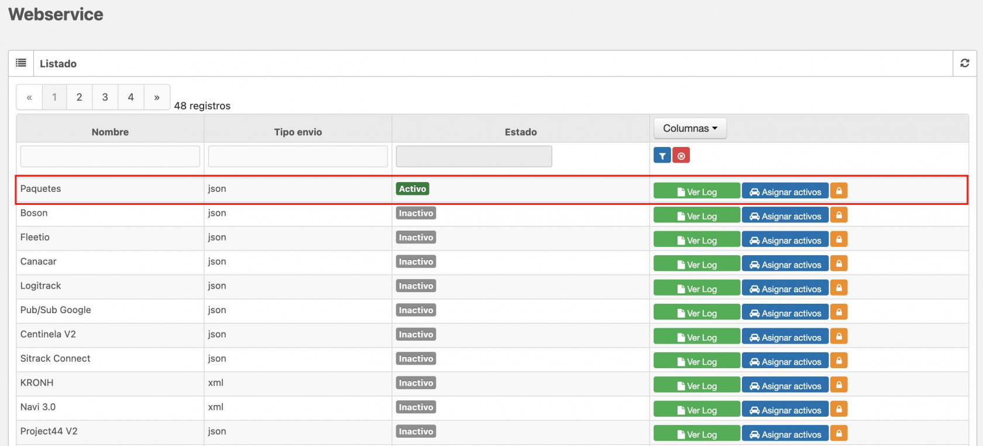Click the 48 registros count text
Screen dimensions: 983x446
coord(202,106)
